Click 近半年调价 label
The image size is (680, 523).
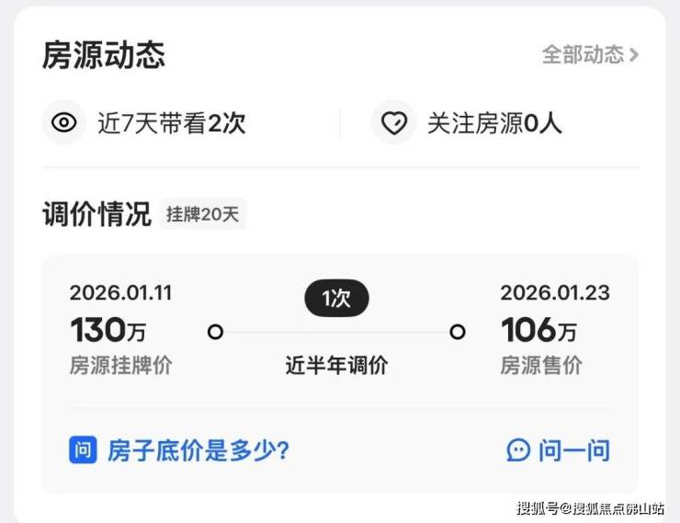tap(336, 365)
